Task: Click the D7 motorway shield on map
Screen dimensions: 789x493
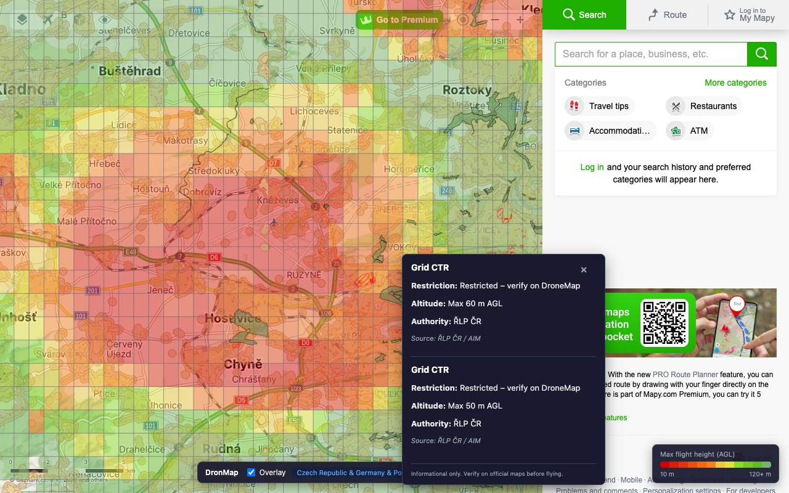Action: point(274,163)
